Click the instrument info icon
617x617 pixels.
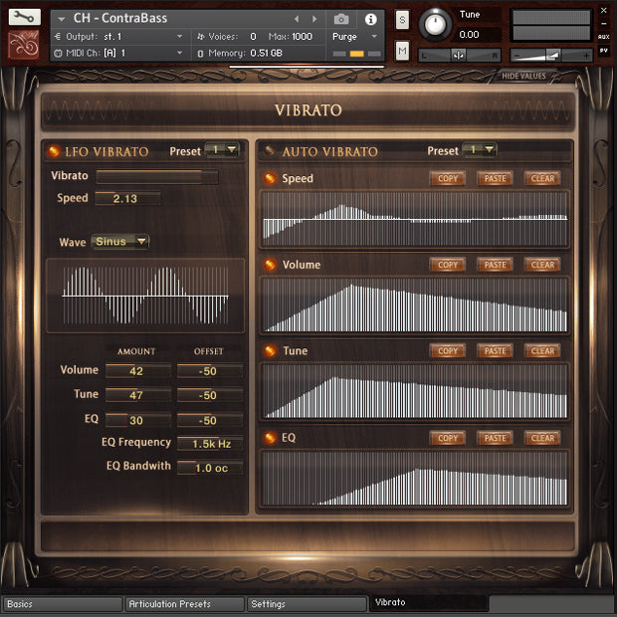click(371, 19)
